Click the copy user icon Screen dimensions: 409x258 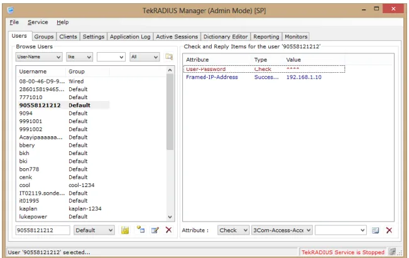tap(141, 230)
